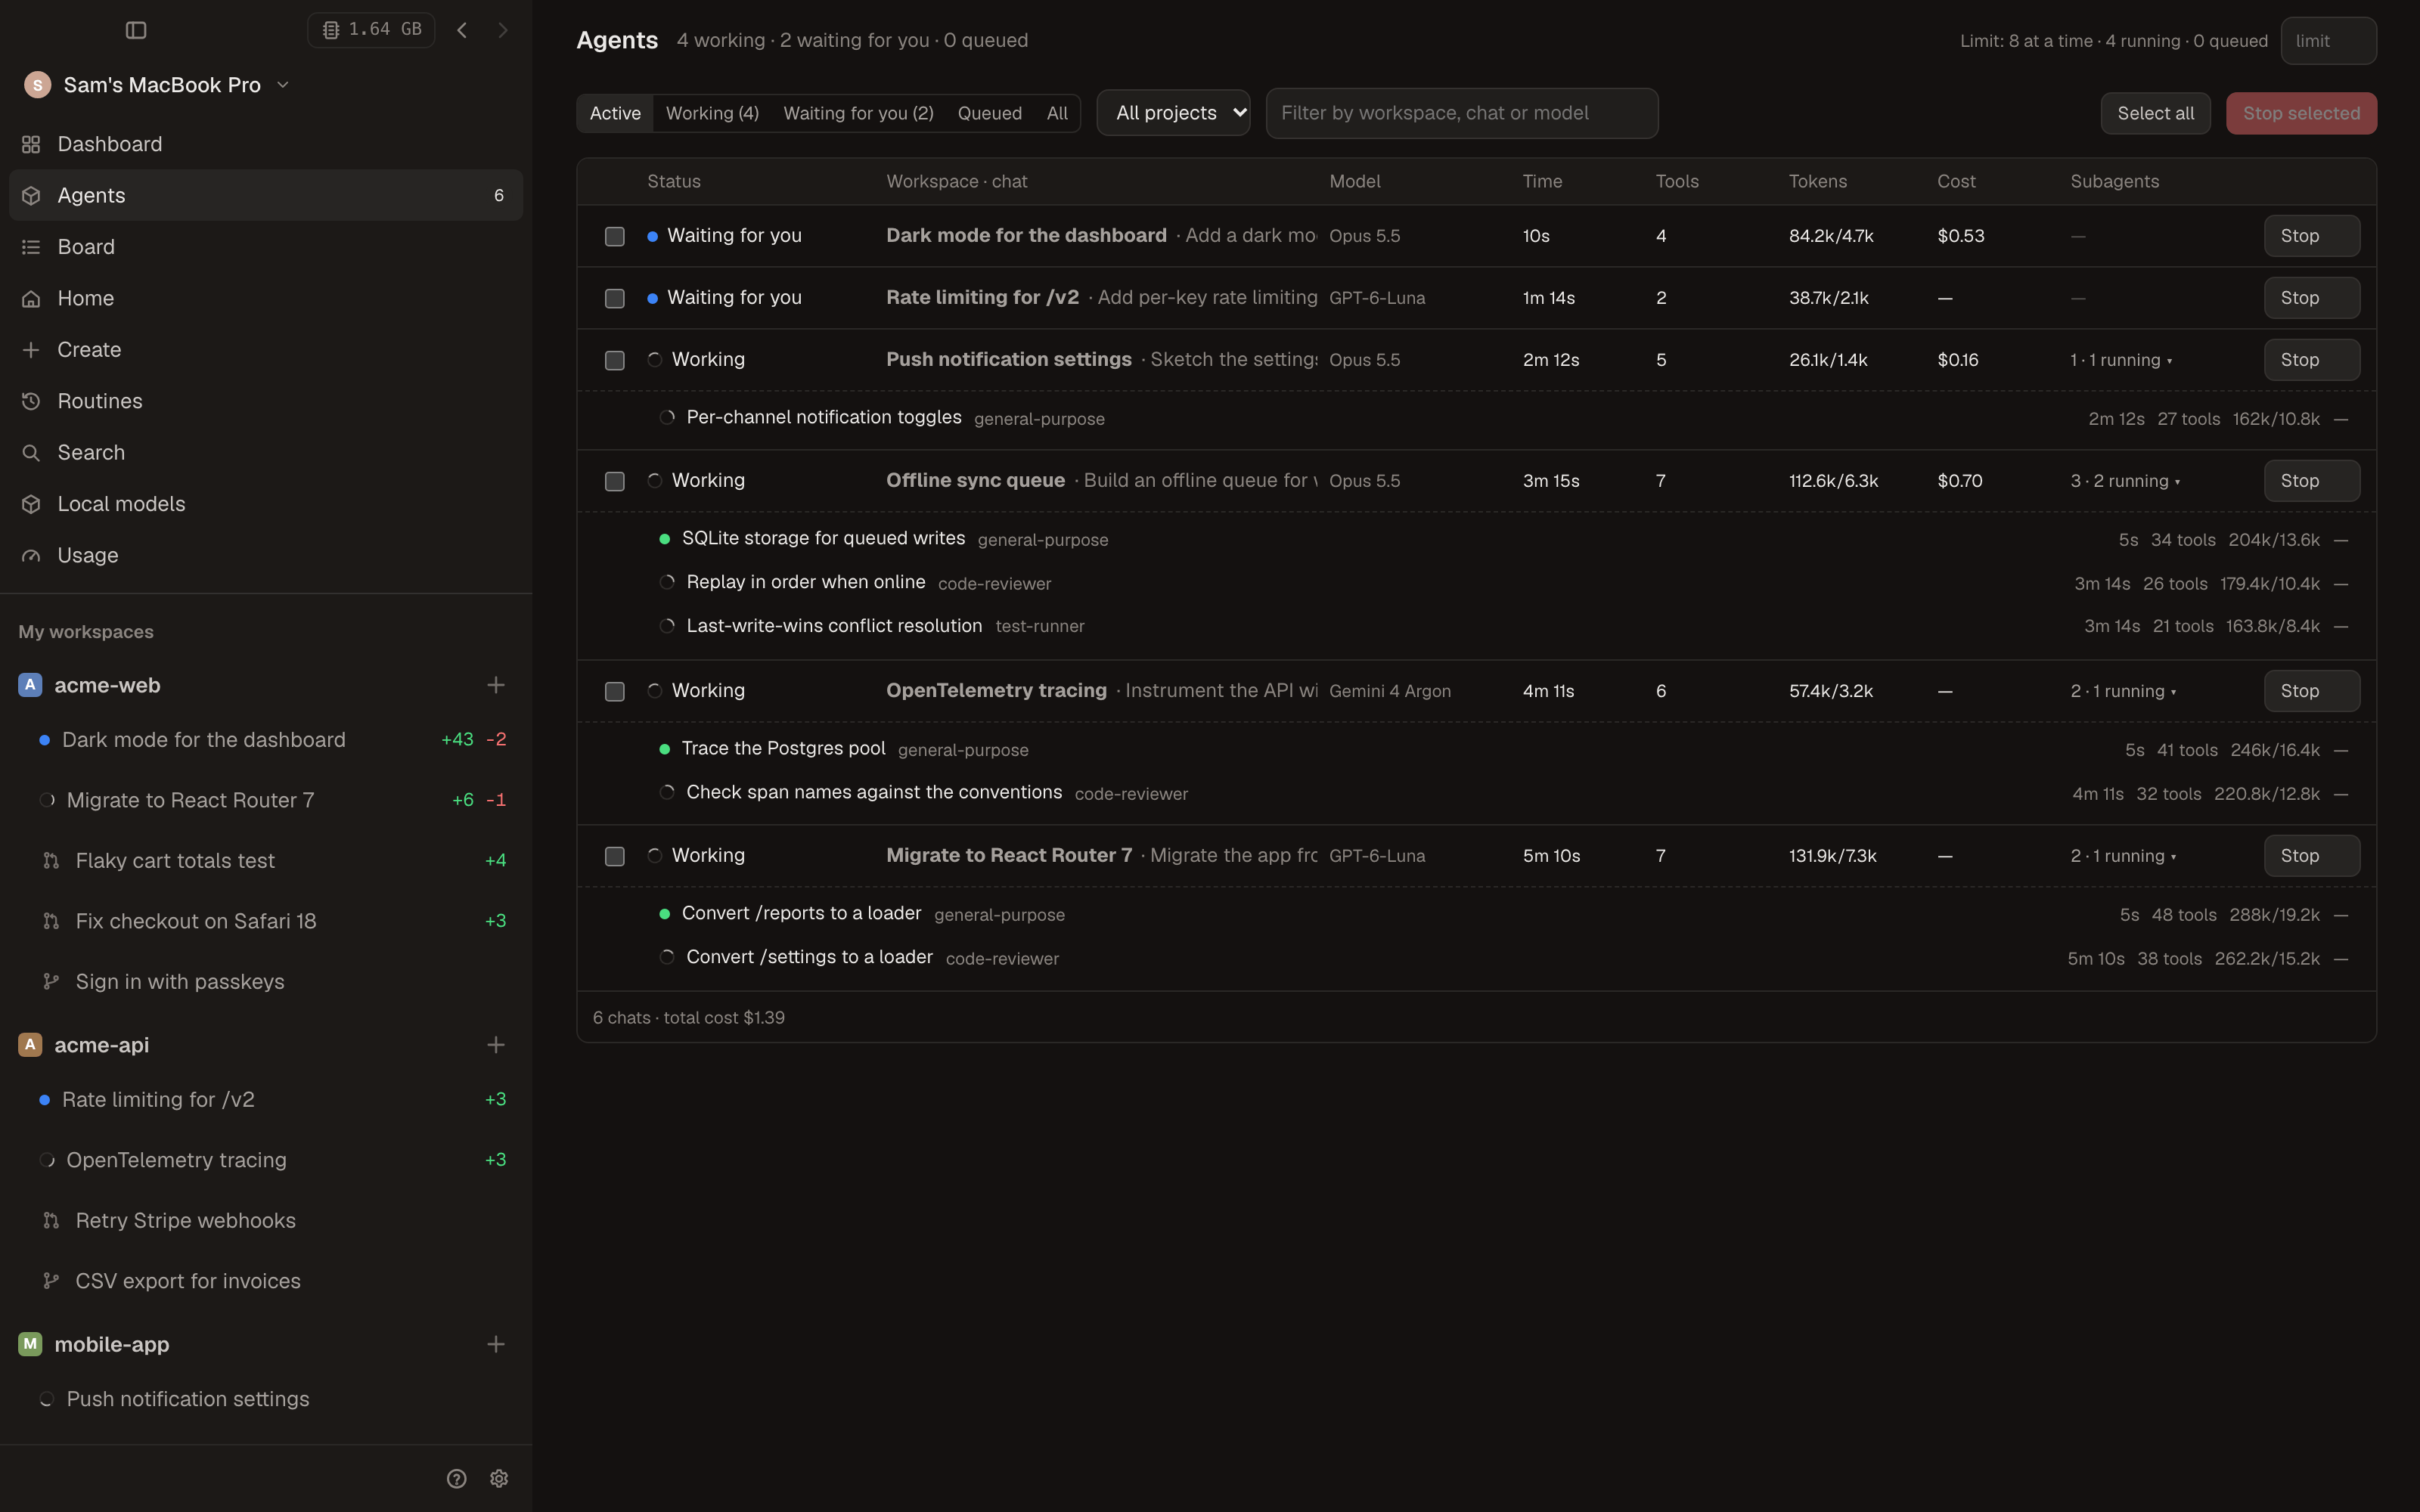Stop the Dark mode for the dashboard agent

(x=2312, y=236)
